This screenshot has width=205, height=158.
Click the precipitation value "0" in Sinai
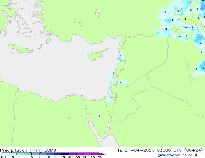99,116
